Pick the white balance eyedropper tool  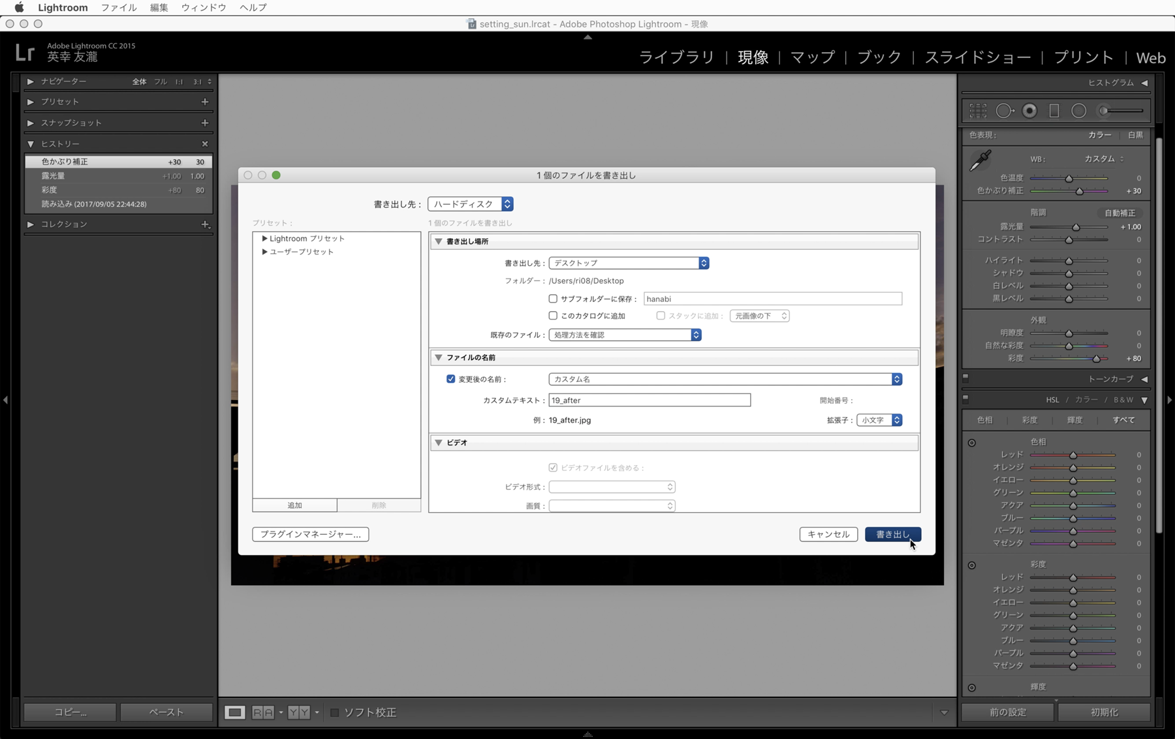[x=980, y=160]
